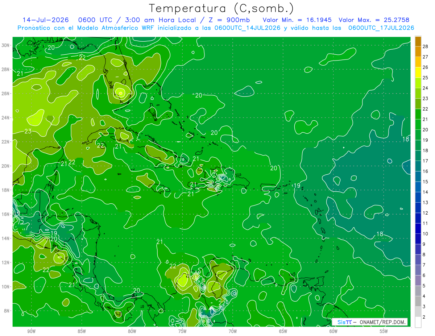Click the 4 label on the color scale
Image resolution: width=435 pixels, height=336 pixels.
click(x=424, y=296)
